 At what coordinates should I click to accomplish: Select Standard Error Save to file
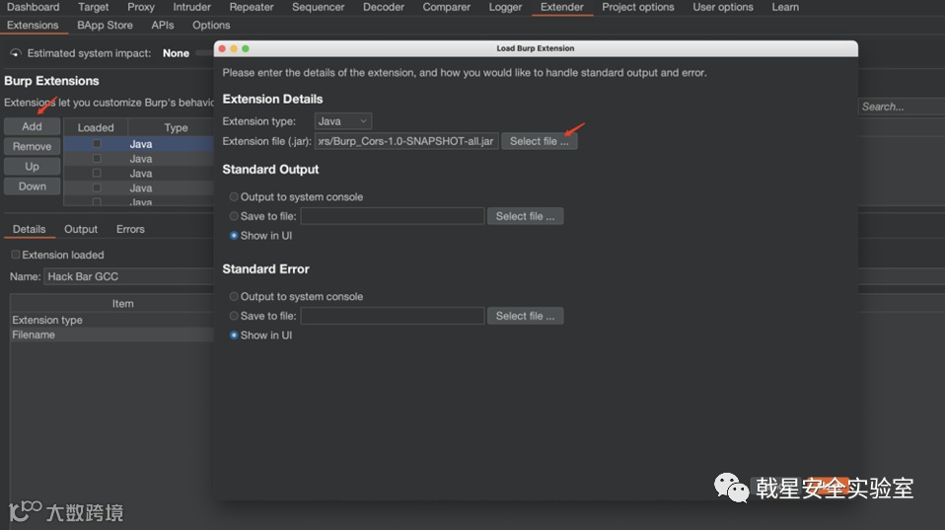(234, 316)
